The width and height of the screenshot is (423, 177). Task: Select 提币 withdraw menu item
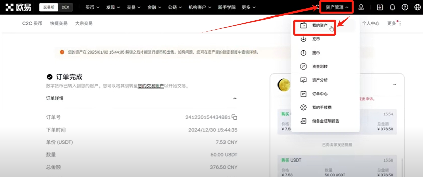click(324, 53)
